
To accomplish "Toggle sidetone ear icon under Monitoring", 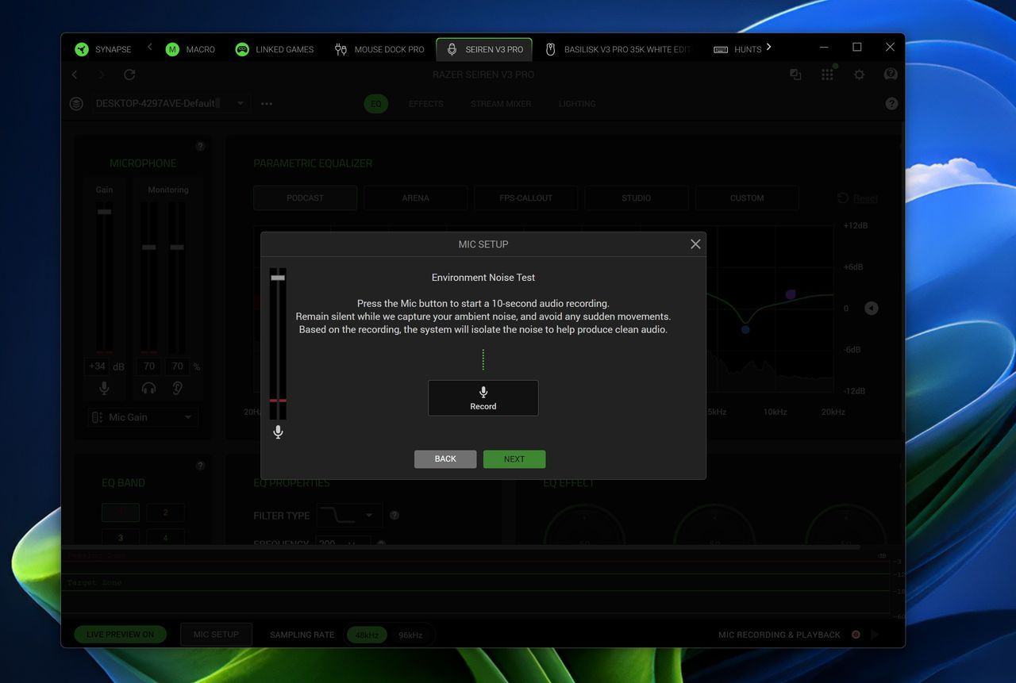I will pyautogui.click(x=177, y=388).
